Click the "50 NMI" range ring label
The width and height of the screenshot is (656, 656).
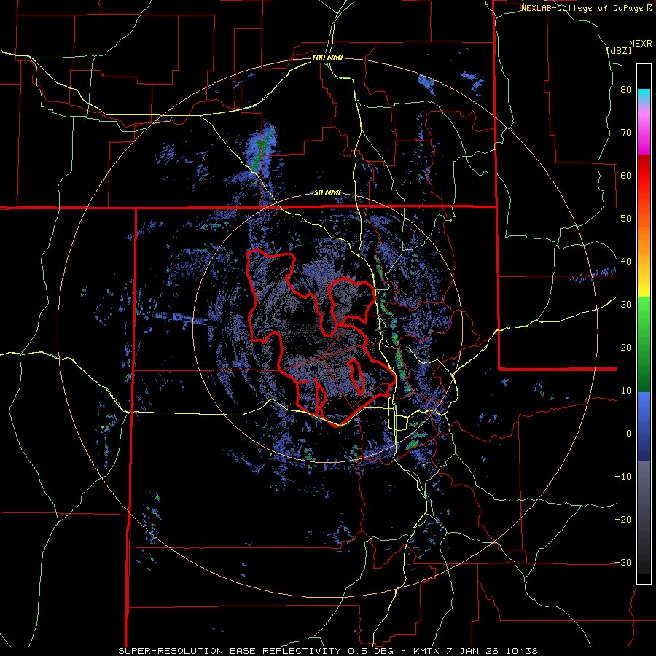pos(327,193)
